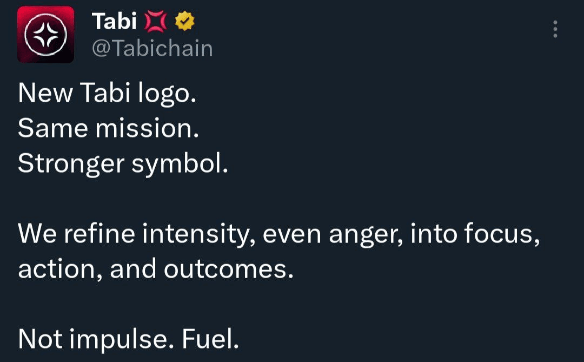Open the three-dot more options menu
This screenshot has width=584, height=362.
pyautogui.click(x=555, y=29)
